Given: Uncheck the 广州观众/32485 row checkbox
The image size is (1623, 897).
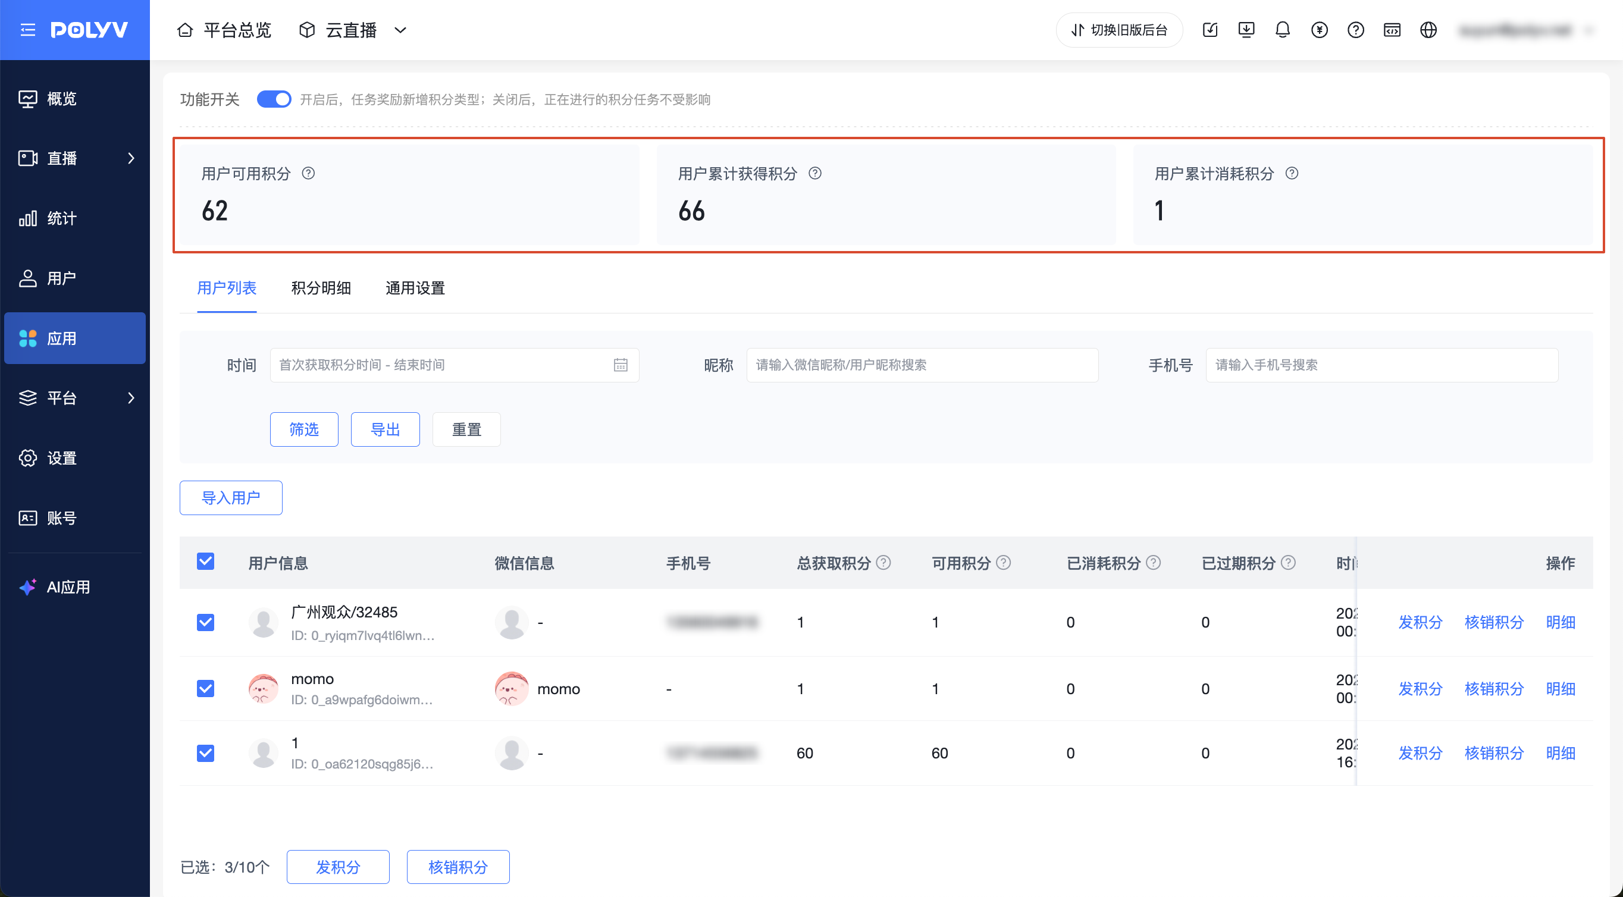Looking at the screenshot, I should 205,622.
